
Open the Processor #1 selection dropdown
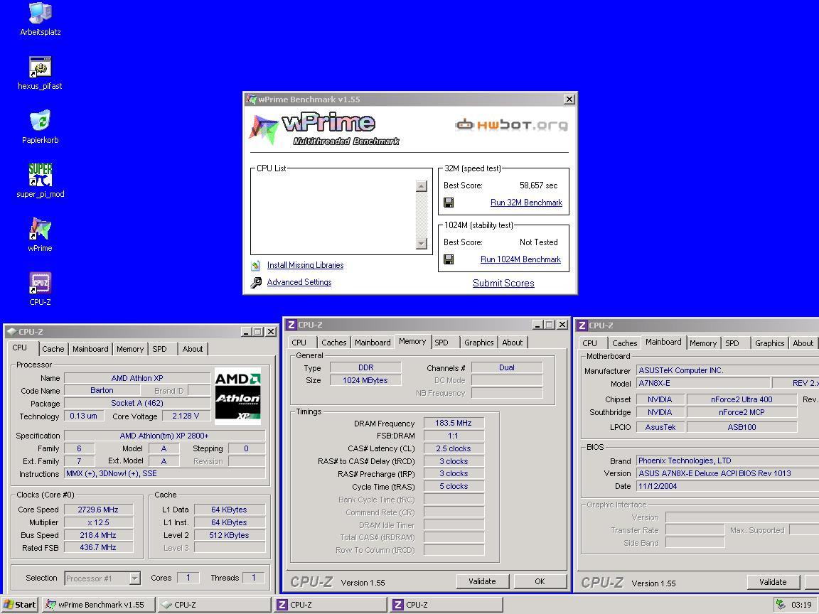click(x=134, y=578)
